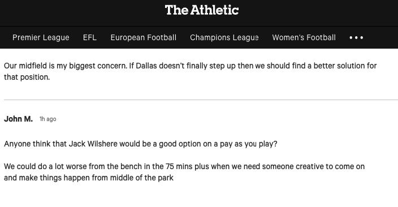Viewport: 398px width, 207px height.
Task: Open commenter John M.'s profile name
Action: pyautogui.click(x=18, y=119)
